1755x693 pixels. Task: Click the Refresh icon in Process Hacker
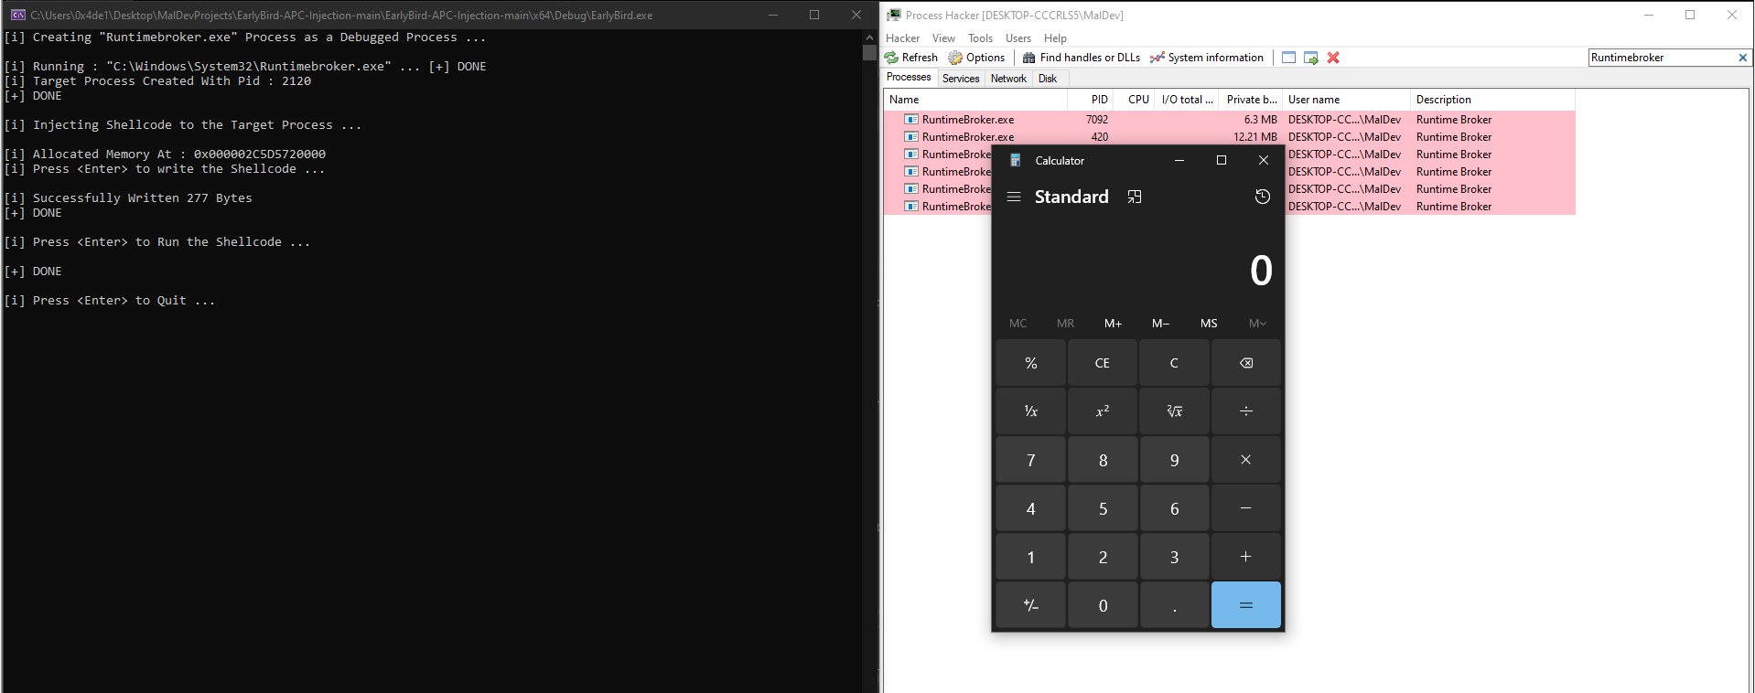[891, 58]
